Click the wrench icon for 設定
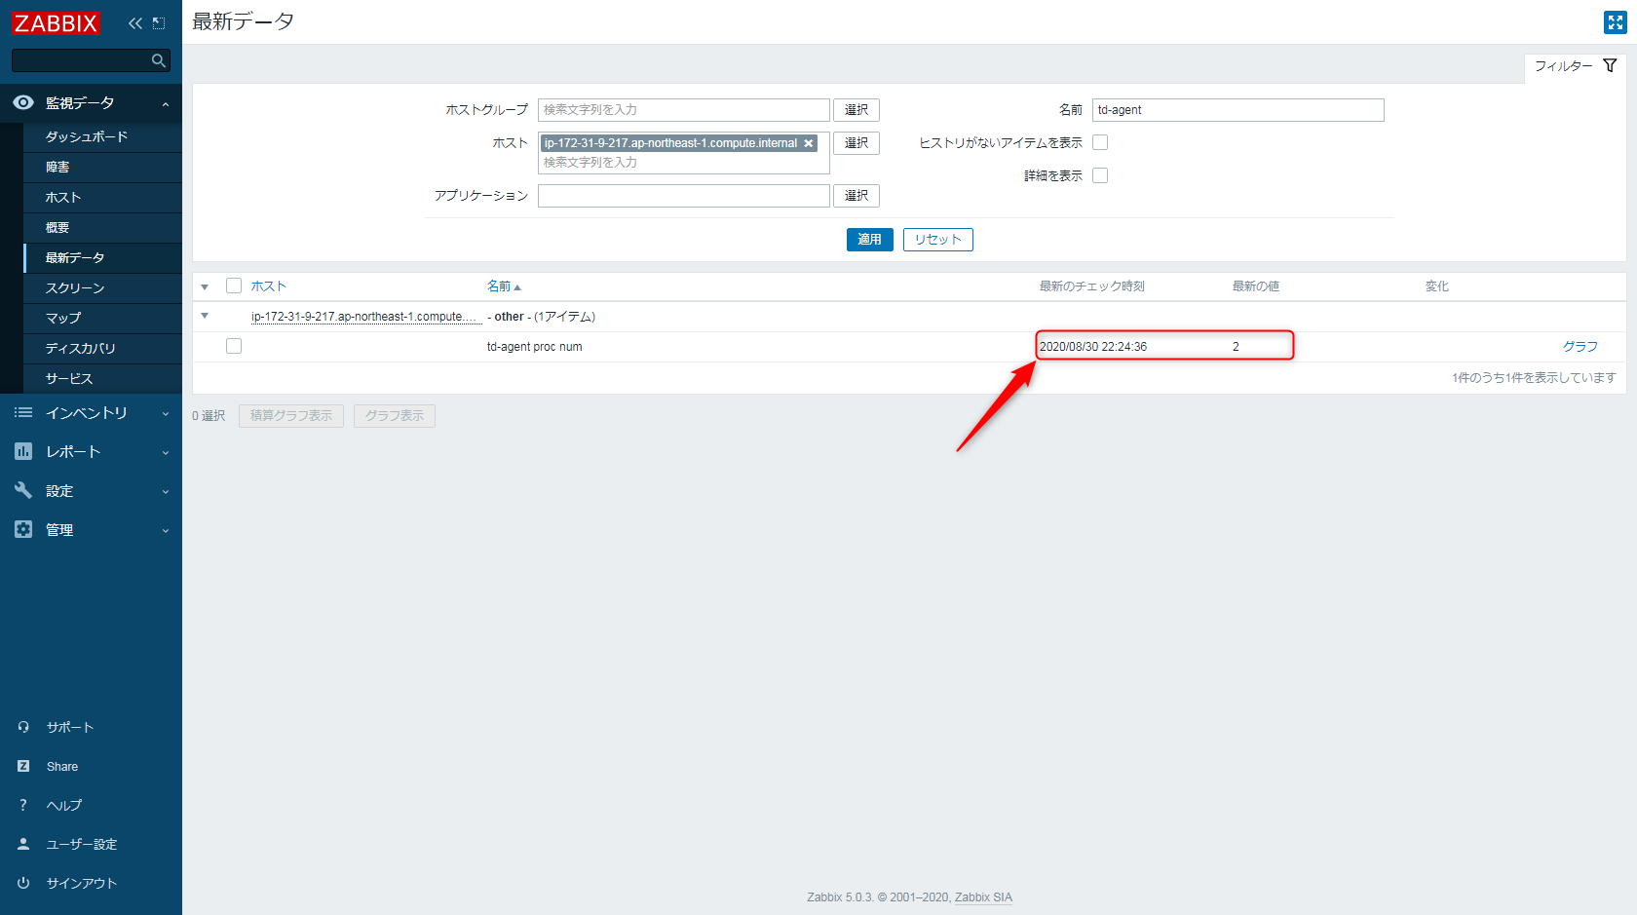The height and width of the screenshot is (915, 1637). click(23, 490)
